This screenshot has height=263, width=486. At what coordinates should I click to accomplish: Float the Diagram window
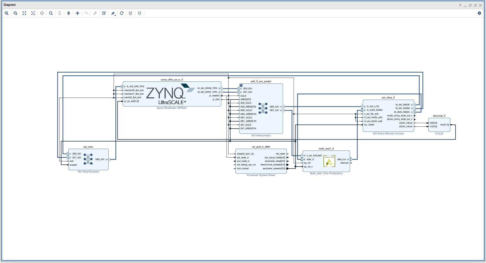click(475, 5)
